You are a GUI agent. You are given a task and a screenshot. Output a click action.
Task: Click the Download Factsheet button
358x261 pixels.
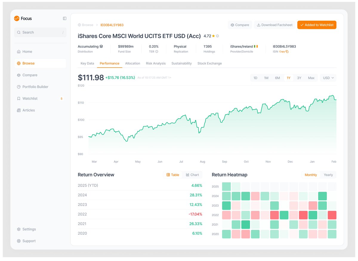pos(274,25)
